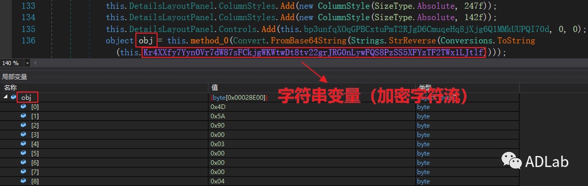Select the 局部变量 panel title
588x186 pixels.
pos(15,77)
